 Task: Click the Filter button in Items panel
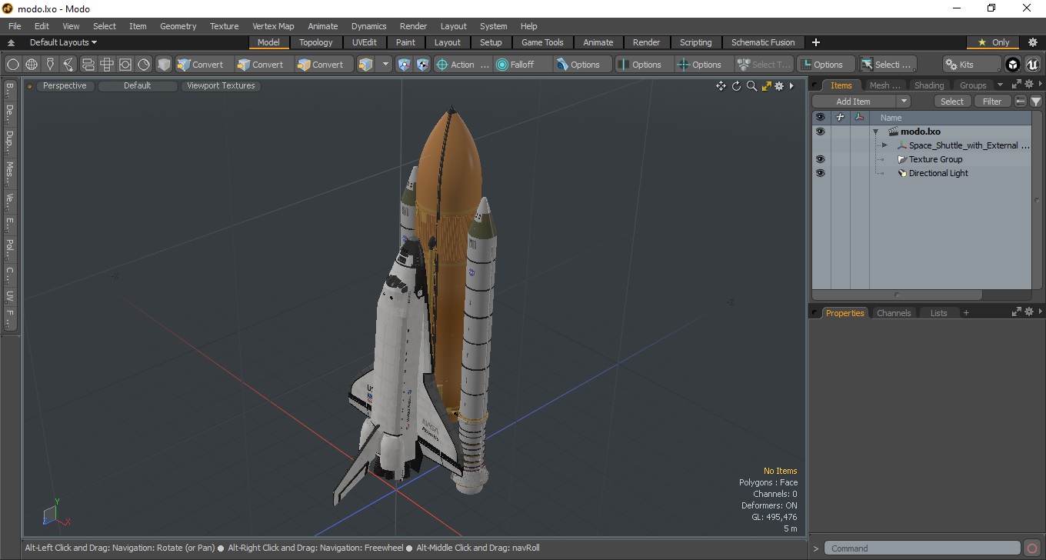pos(993,102)
